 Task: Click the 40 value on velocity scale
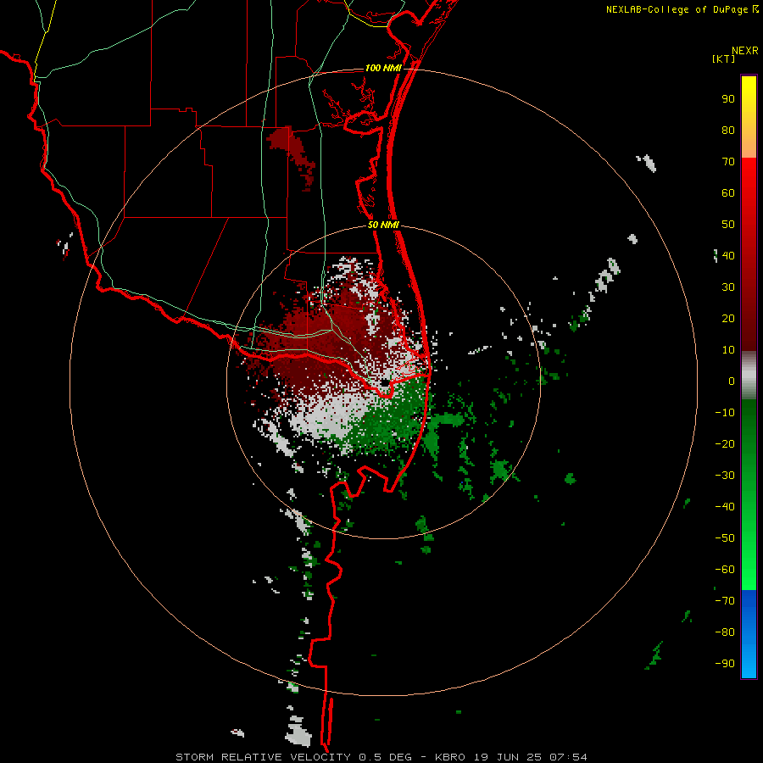tap(728, 255)
